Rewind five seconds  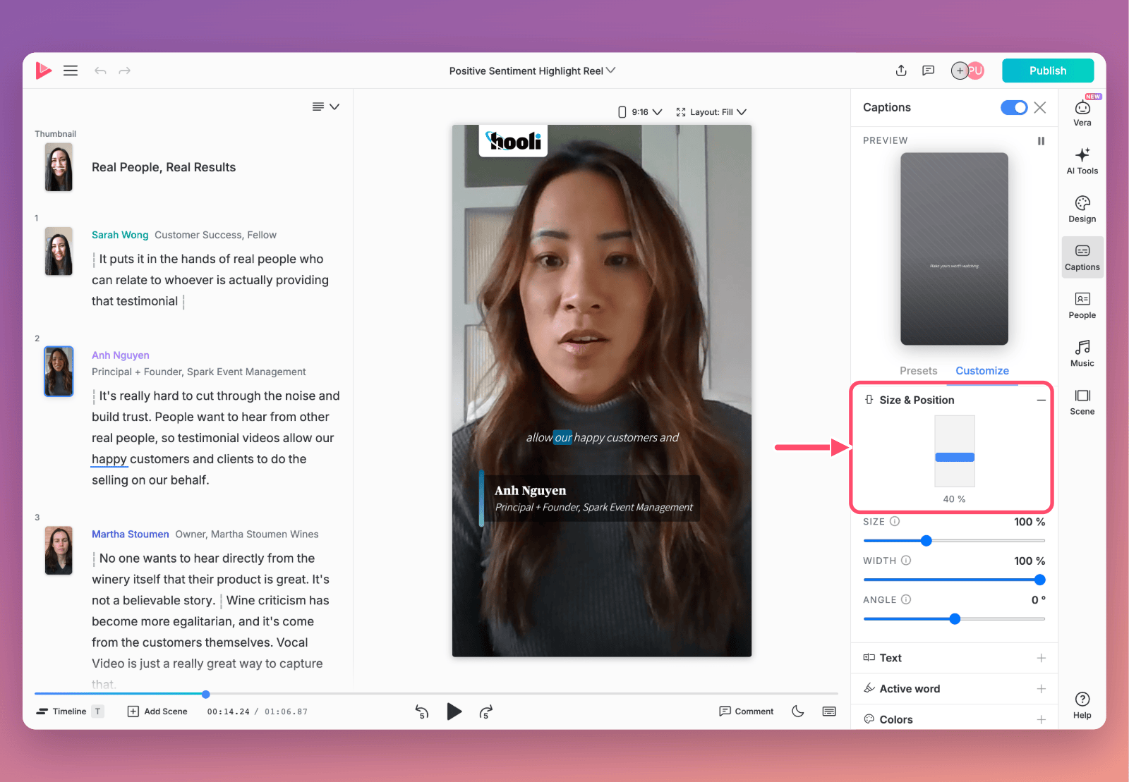click(x=422, y=711)
